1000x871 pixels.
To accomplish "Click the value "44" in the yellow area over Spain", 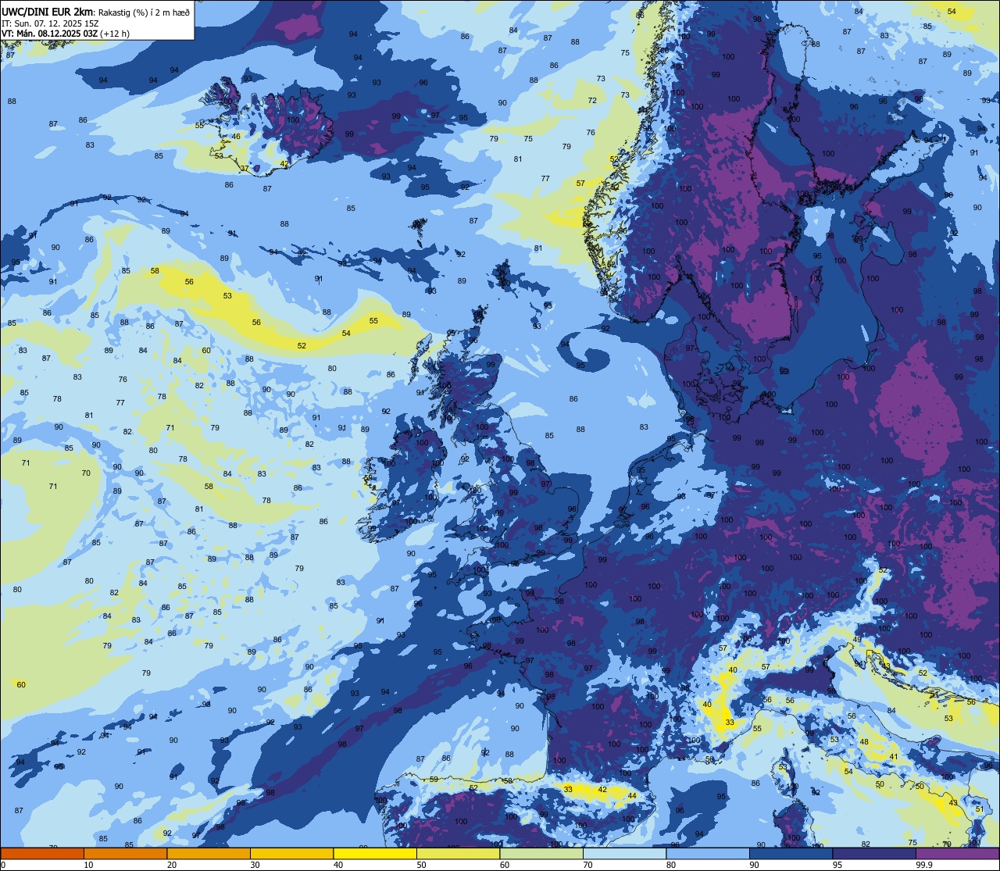I will coord(632,796).
